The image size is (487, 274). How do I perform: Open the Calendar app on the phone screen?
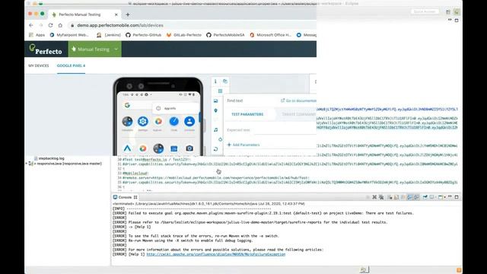click(174, 148)
